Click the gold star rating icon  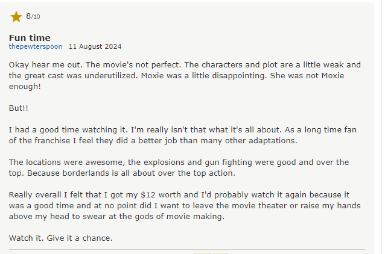[x=16, y=17]
